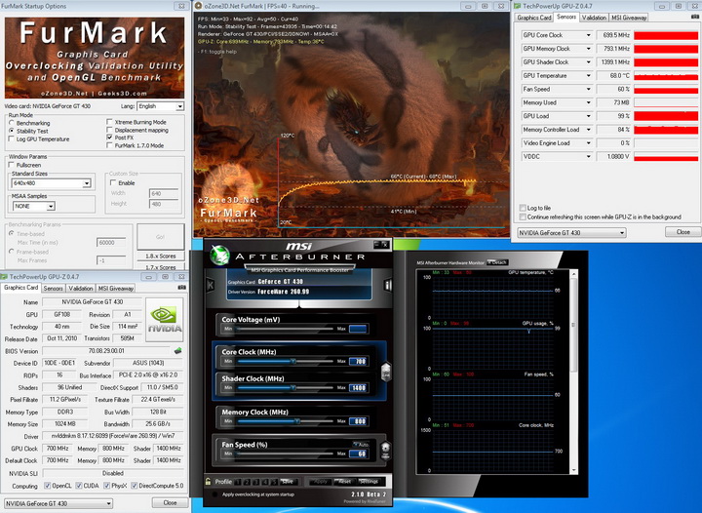Click the NVIDIA logo in GPU-Z
The image size is (702, 513).
pos(165,320)
